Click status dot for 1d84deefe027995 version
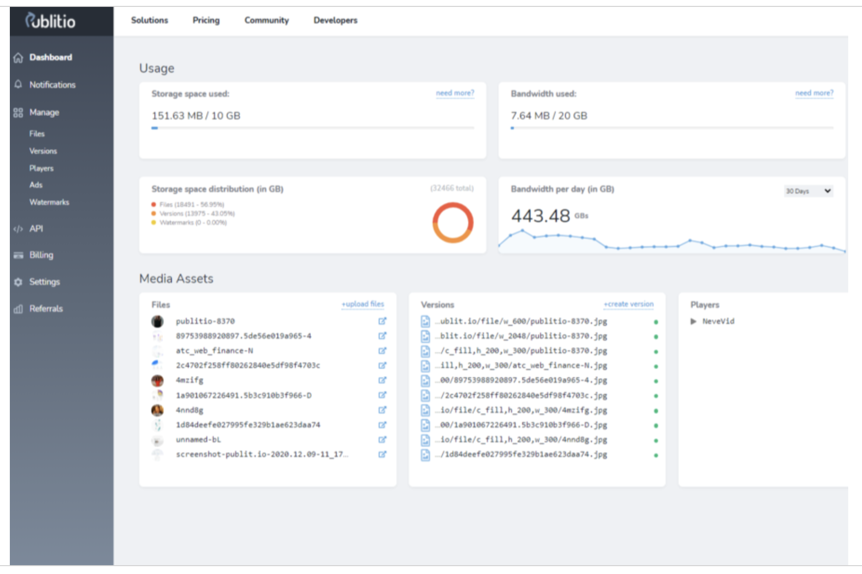The image size is (862, 574). [x=656, y=456]
